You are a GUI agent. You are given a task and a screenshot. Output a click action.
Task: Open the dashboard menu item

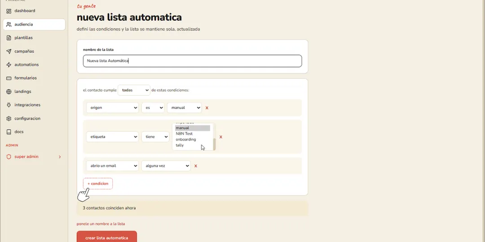click(x=25, y=11)
